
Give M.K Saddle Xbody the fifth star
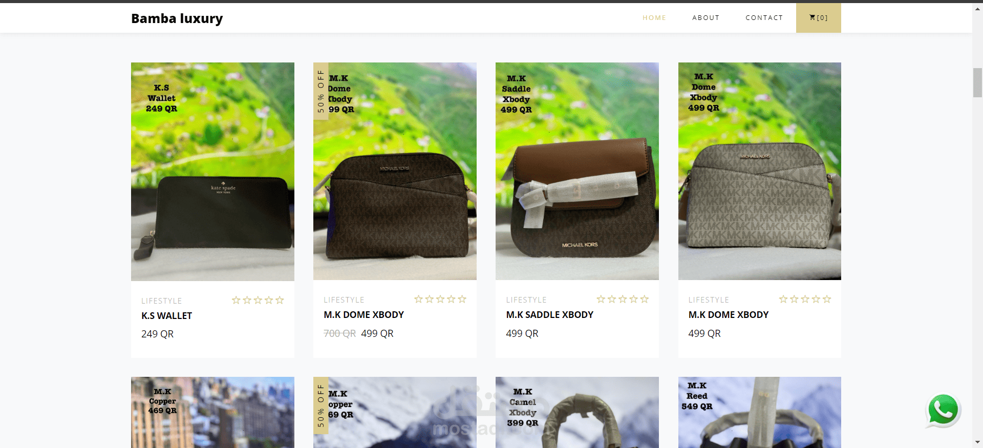[645, 300]
